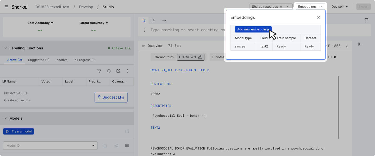Viewport: 375px width, 156px height.
Task: Refresh the labeling functions list
Action: [109, 71]
